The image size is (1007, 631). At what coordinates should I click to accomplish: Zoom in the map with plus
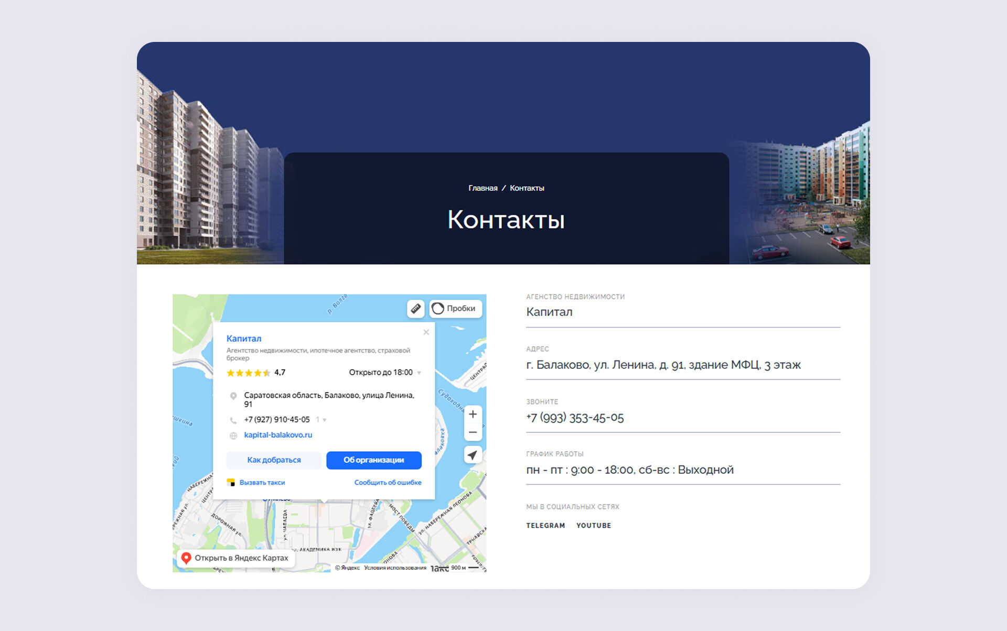point(473,415)
